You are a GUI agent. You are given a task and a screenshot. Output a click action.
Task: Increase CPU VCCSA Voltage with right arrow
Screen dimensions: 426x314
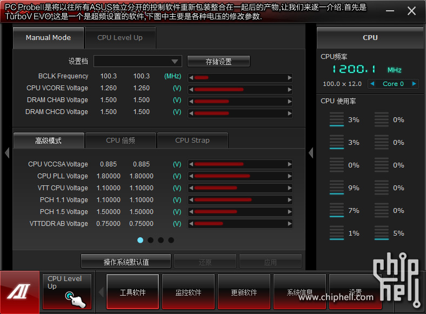290,164
